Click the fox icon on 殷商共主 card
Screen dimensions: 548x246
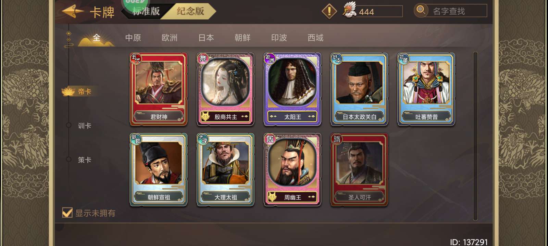[x=205, y=117]
